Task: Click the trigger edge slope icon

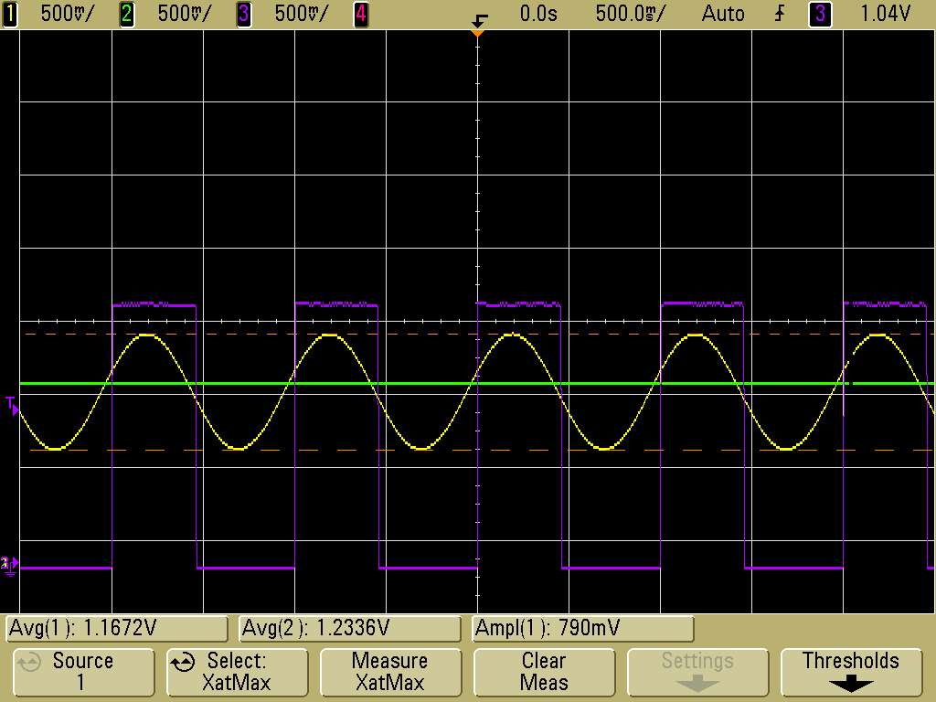Action: [779, 14]
